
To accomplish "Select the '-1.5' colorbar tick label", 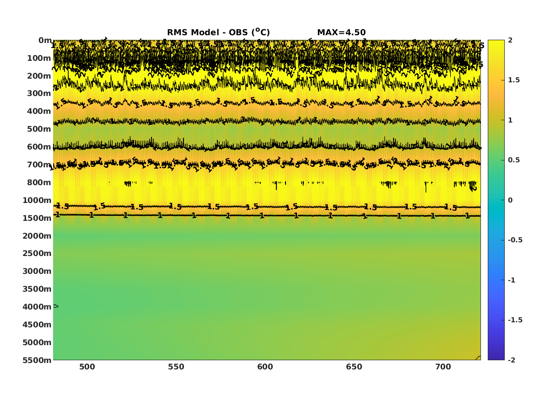I will [x=515, y=320].
